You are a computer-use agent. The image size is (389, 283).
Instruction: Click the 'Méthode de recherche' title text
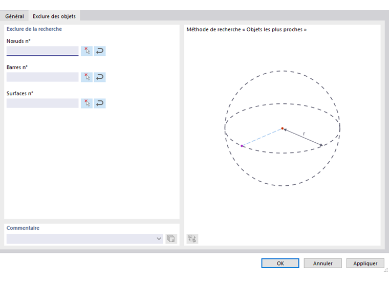(x=247, y=30)
